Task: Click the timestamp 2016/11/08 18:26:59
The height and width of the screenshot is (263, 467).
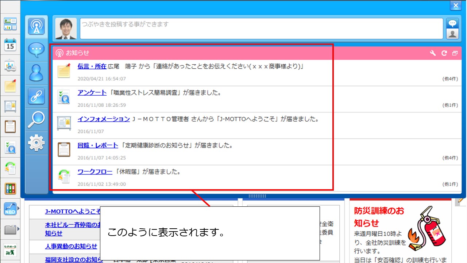Action: coord(102,105)
